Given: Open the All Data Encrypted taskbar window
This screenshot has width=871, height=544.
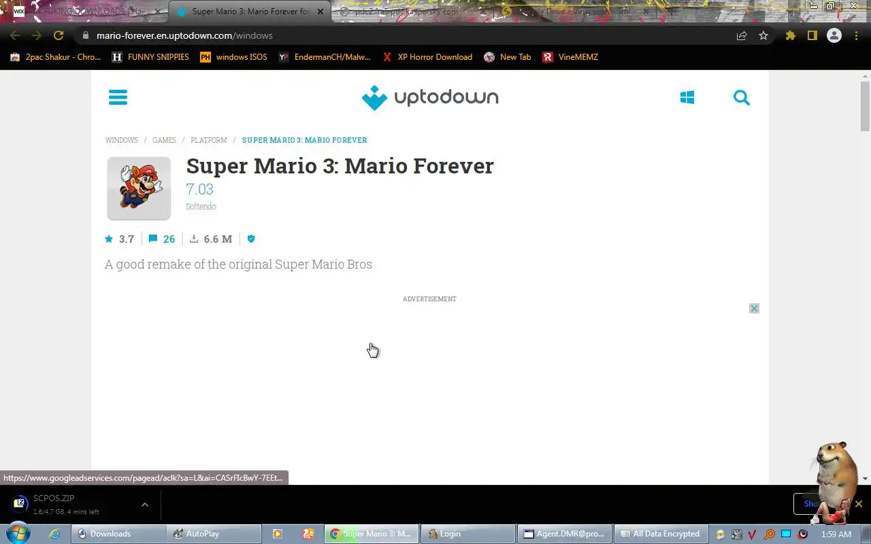Looking at the screenshot, I should click(661, 534).
